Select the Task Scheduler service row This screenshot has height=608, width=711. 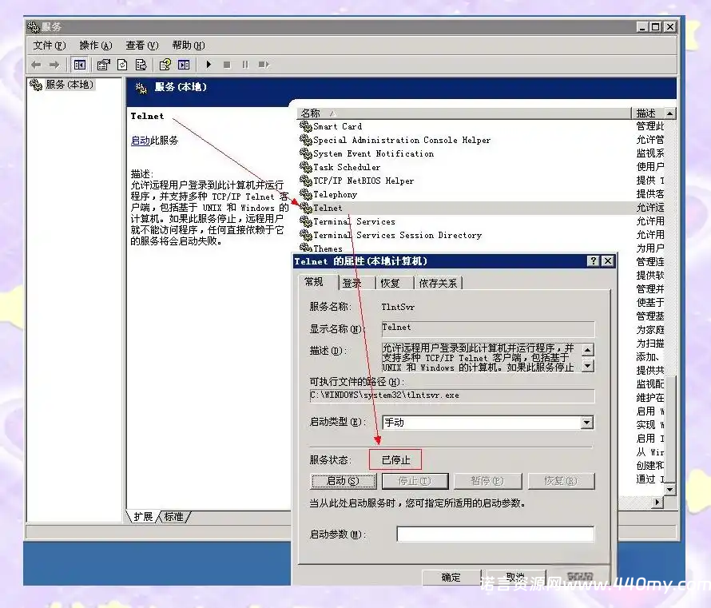pos(482,167)
